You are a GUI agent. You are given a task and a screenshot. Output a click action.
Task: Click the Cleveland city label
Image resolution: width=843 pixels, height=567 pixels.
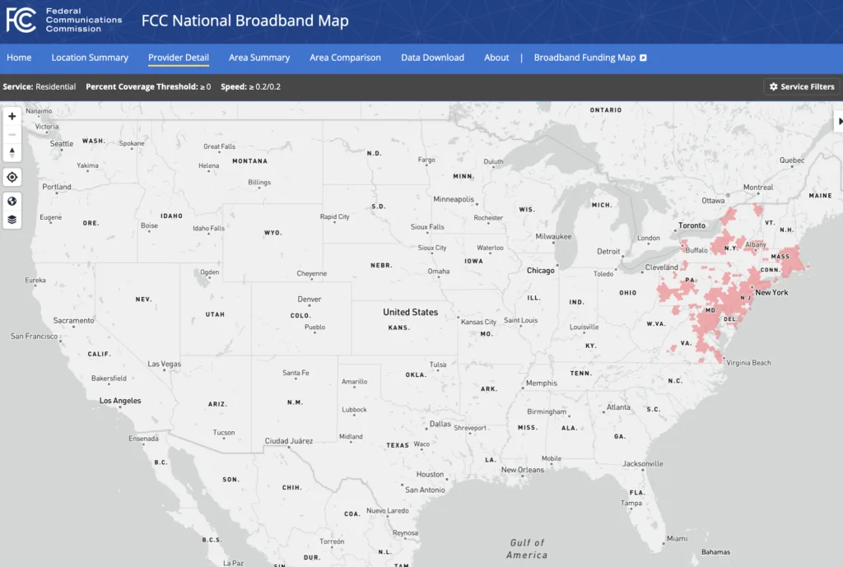[x=661, y=267]
